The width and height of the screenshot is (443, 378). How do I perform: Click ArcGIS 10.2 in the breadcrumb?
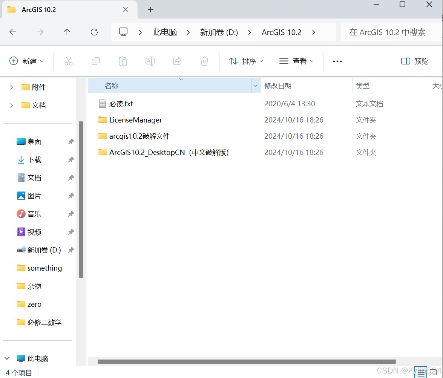coord(281,32)
